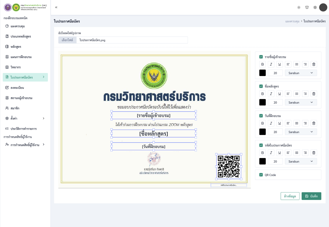Open the หลักสูตร sidebar menu
Viewport: 329px width, 227px height.
(x=16, y=47)
